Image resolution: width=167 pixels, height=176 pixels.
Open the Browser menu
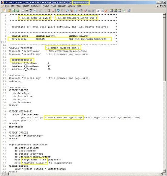point(62,6)
